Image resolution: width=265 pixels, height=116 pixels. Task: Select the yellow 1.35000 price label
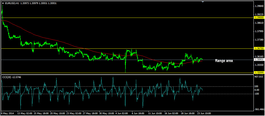(259, 73)
